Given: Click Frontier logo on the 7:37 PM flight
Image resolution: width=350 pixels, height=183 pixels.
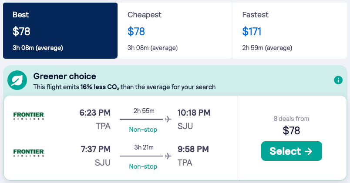Looking at the screenshot, I should (29, 153).
